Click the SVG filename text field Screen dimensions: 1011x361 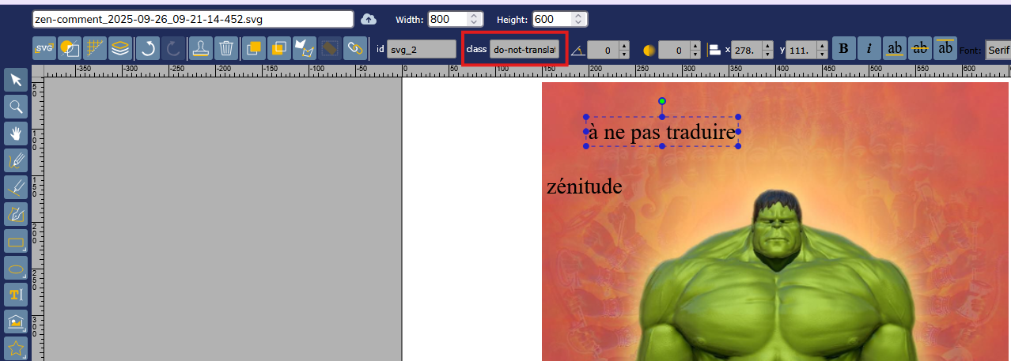(x=192, y=19)
